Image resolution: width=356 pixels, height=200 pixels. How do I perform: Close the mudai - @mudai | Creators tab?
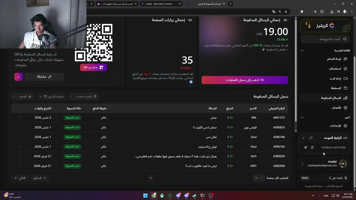coord(180,4)
